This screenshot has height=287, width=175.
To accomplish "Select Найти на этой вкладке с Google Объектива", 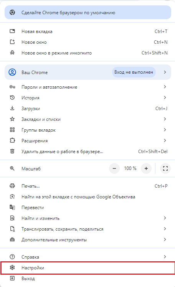I will click(x=87, y=197).
